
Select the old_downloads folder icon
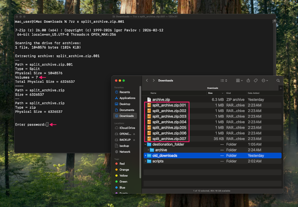coord(149,156)
